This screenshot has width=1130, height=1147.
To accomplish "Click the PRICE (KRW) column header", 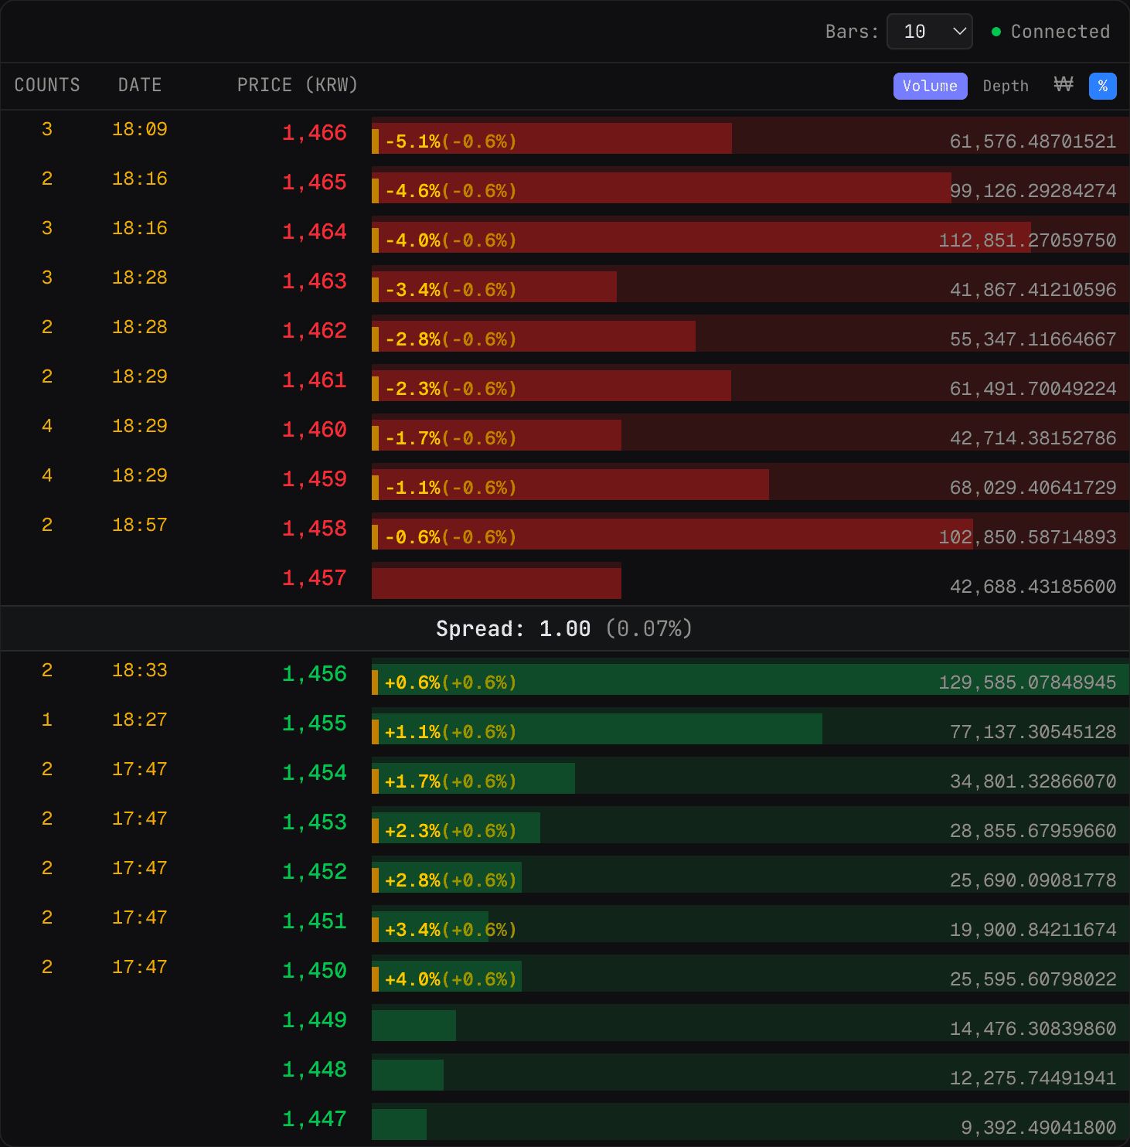I will pos(297,85).
